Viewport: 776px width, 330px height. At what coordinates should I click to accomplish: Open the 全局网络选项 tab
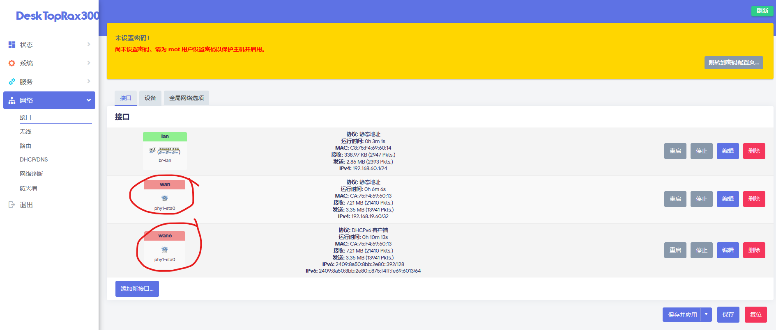(187, 98)
